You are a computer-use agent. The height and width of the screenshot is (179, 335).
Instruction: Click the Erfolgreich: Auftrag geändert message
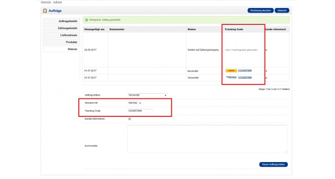pos(105,20)
